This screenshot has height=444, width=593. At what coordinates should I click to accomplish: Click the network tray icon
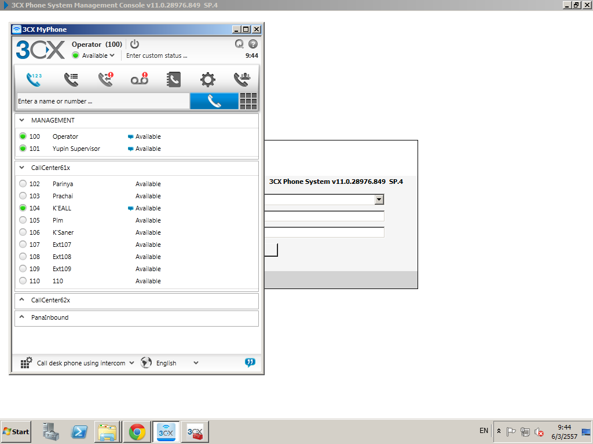525,431
